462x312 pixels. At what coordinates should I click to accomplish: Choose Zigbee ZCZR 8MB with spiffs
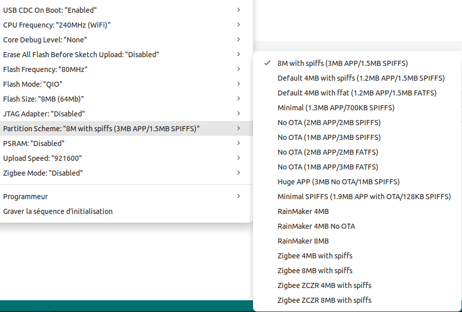tap(324, 300)
